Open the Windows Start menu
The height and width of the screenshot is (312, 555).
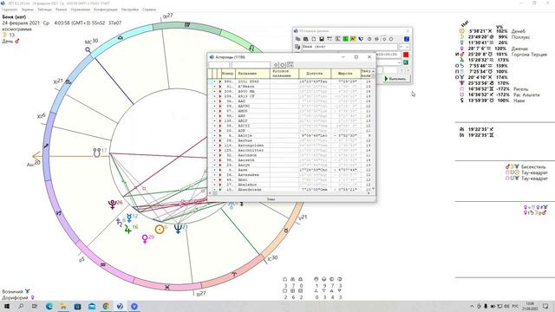point(6,306)
